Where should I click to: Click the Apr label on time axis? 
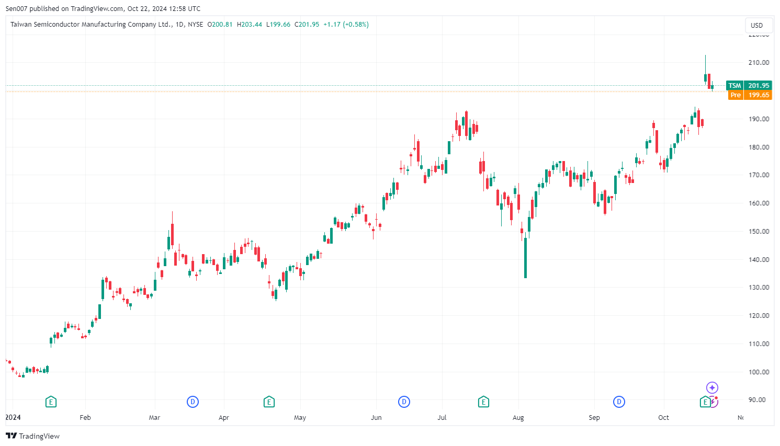(x=224, y=417)
